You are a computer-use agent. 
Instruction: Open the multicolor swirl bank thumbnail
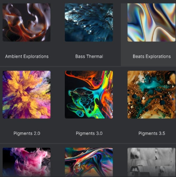(x=89, y=162)
